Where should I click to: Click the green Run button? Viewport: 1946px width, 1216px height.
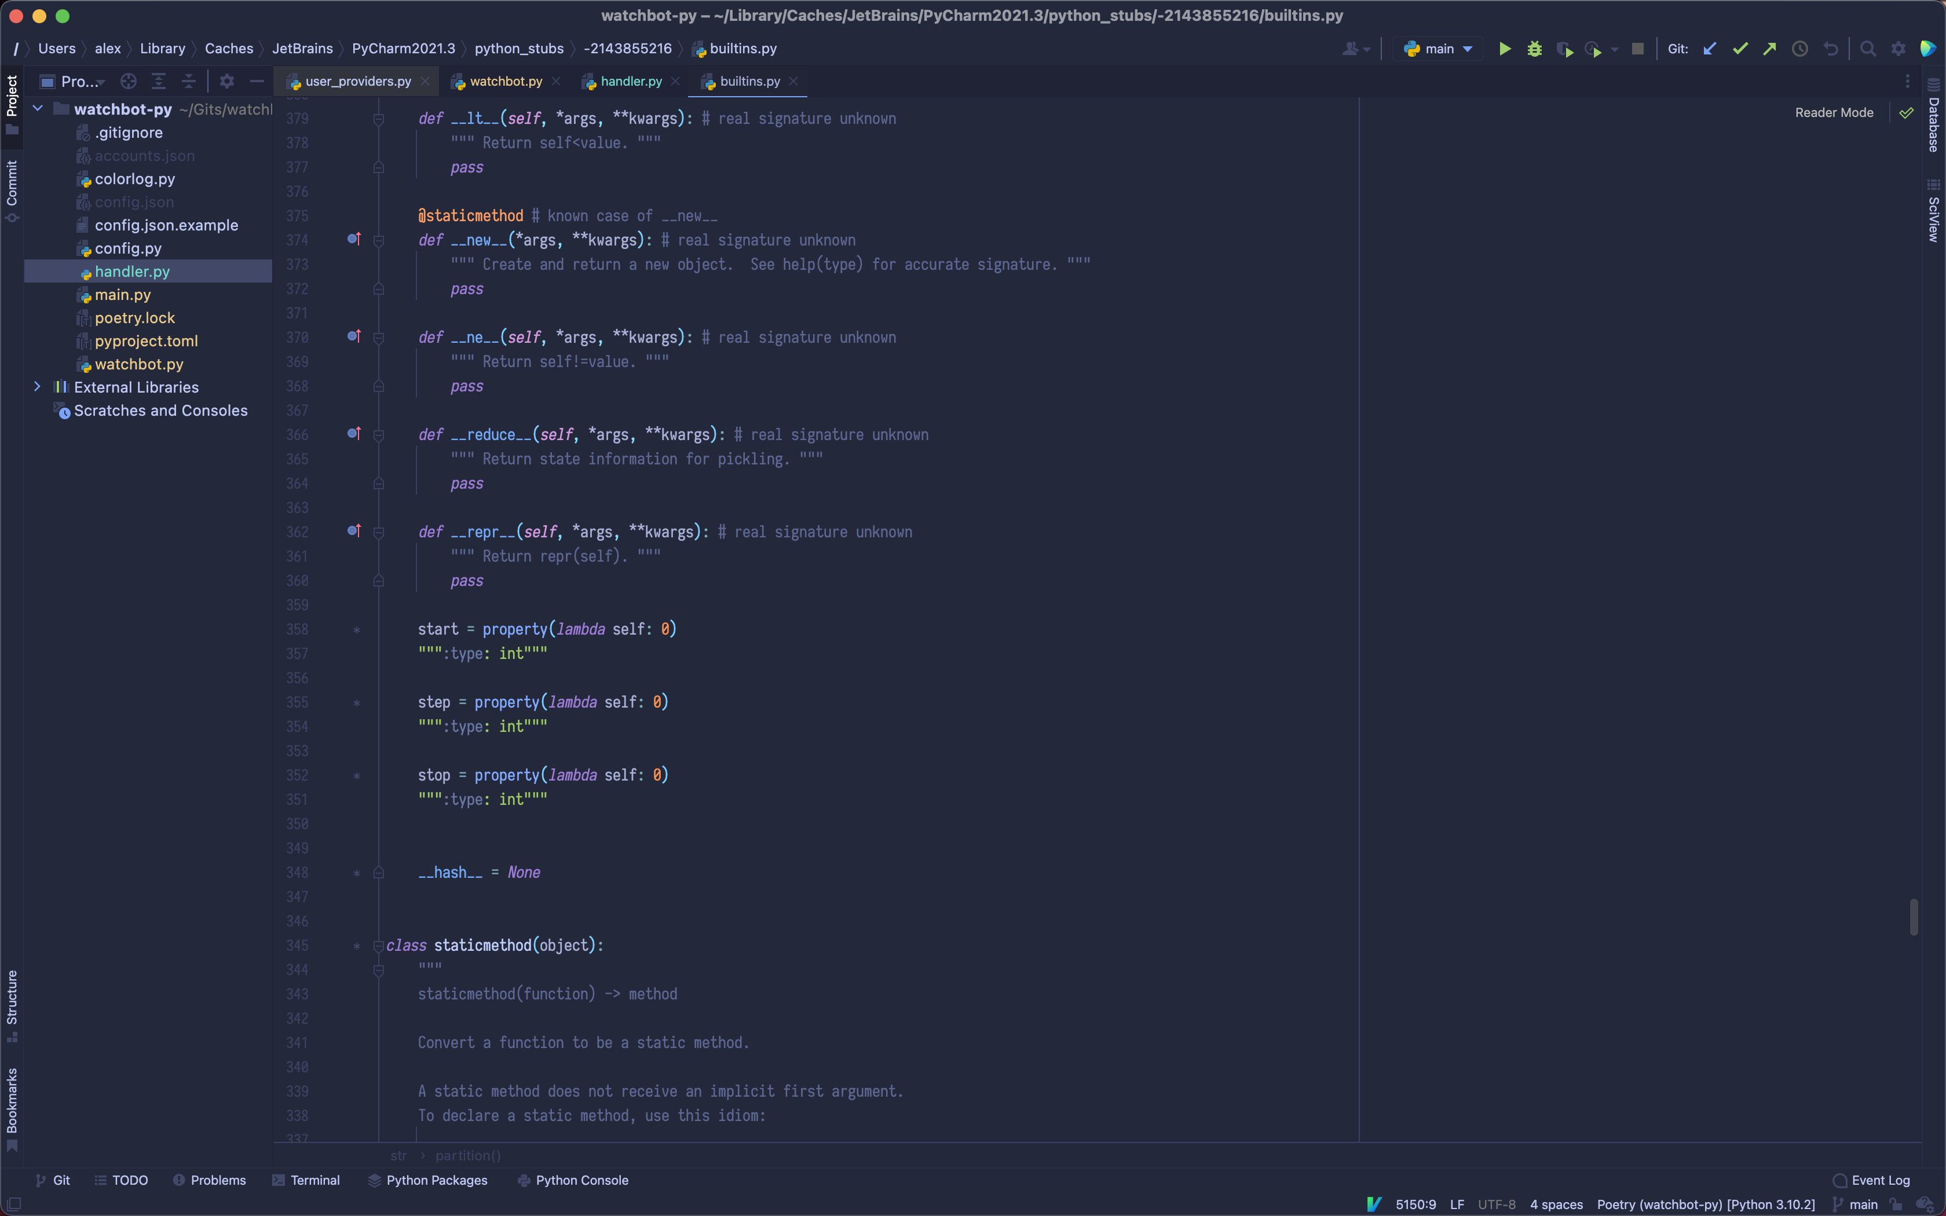[1505, 49]
